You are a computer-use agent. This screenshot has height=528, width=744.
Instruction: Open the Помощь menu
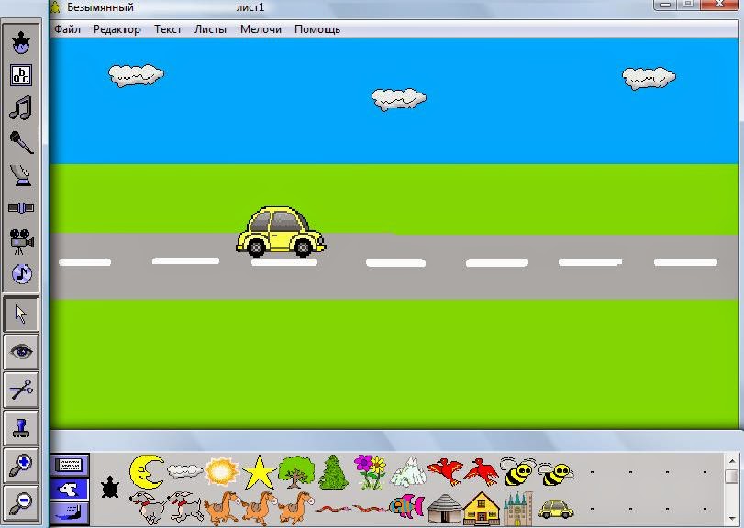pyautogui.click(x=317, y=29)
